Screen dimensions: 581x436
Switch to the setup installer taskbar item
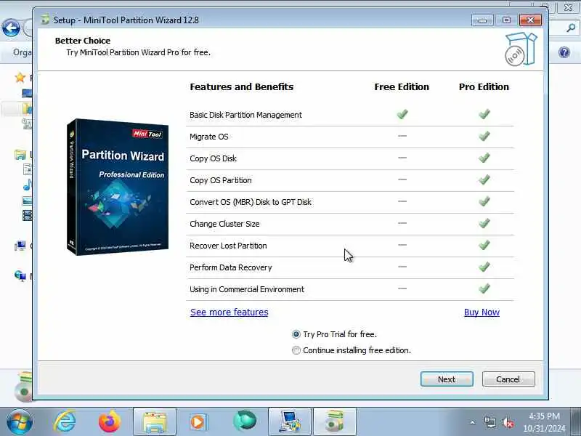click(x=335, y=421)
